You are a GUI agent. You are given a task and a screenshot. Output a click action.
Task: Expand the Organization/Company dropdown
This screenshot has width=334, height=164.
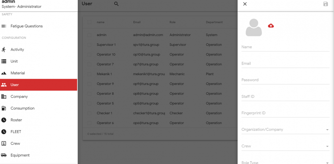285,130
